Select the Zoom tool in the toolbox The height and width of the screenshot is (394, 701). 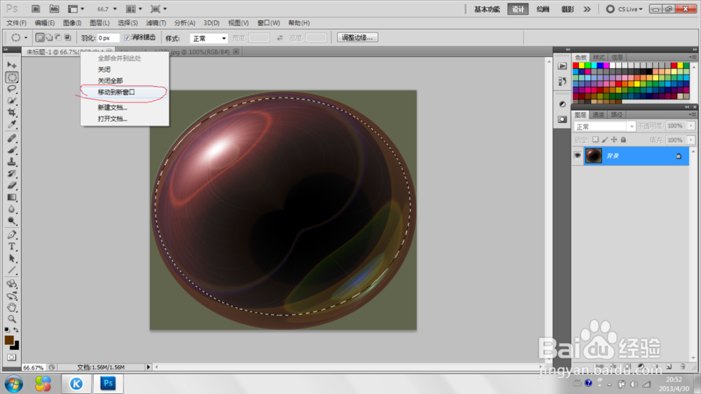pos(12,319)
